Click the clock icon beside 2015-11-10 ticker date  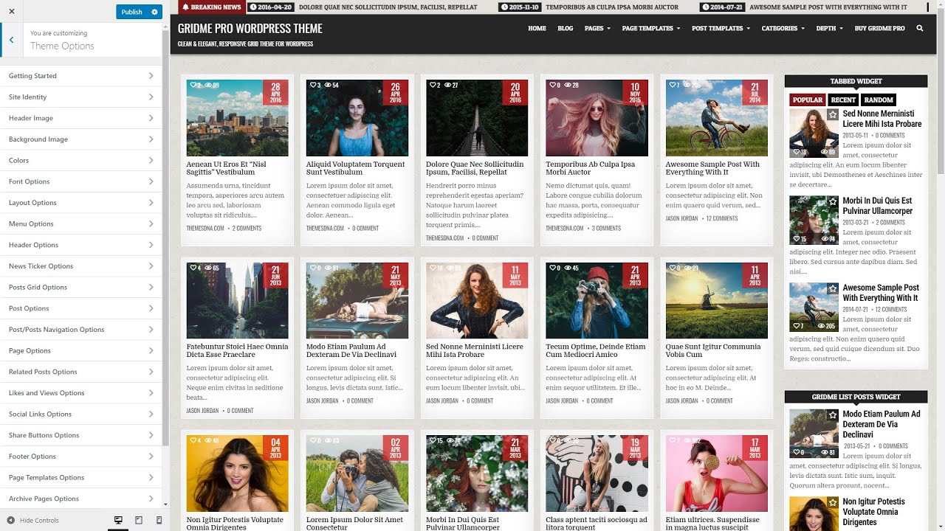[x=504, y=7]
